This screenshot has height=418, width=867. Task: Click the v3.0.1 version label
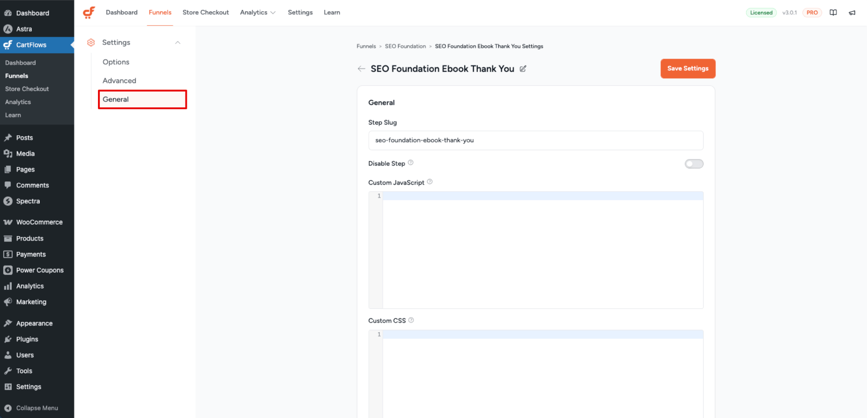tap(789, 13)
